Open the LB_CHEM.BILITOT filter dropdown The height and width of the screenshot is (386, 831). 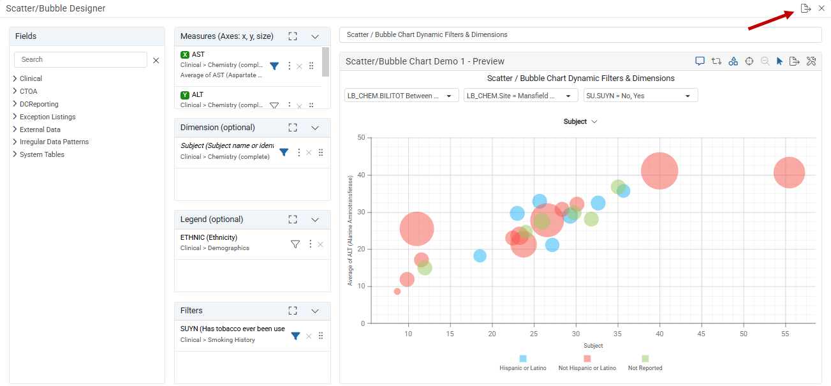tap(401, 96)
